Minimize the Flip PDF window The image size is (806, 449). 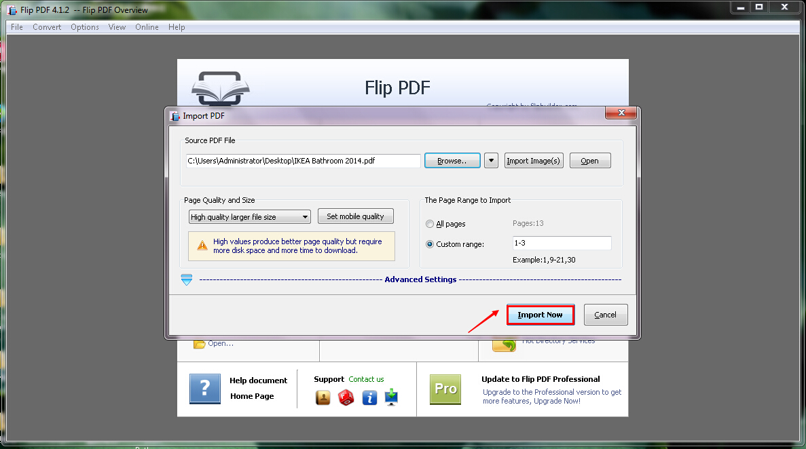[741, 7]
